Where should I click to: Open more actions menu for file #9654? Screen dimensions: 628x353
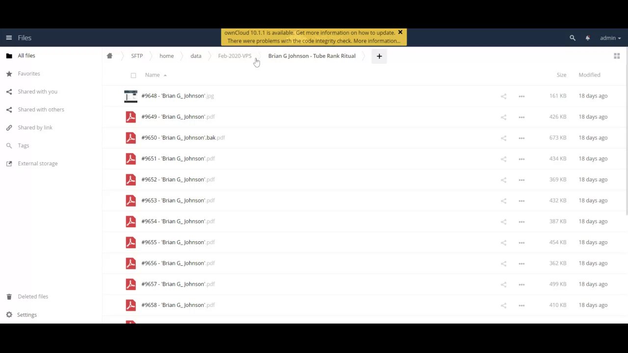[x=522, y=222]
